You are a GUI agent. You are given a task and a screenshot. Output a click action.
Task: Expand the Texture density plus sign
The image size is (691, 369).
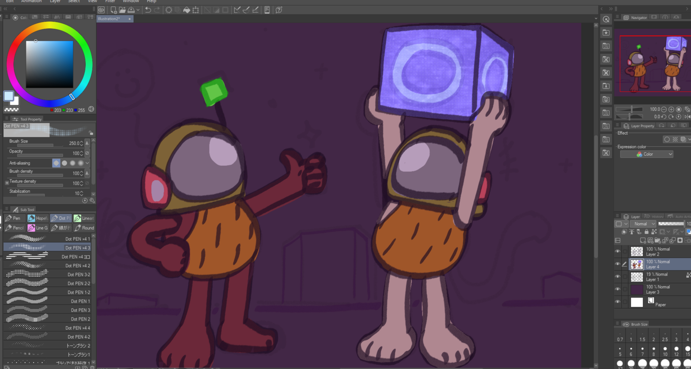pos(7,183)
